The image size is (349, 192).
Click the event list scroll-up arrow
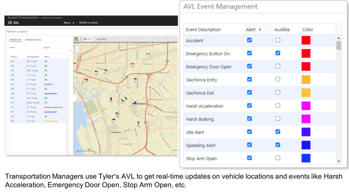tap(338, 38)
